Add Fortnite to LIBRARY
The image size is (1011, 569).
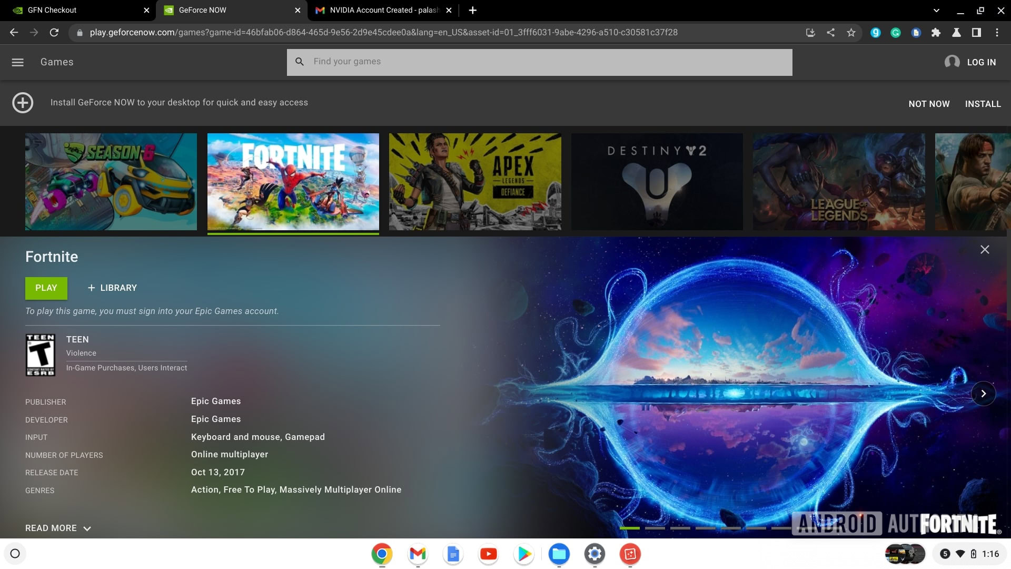pos(112,288)
